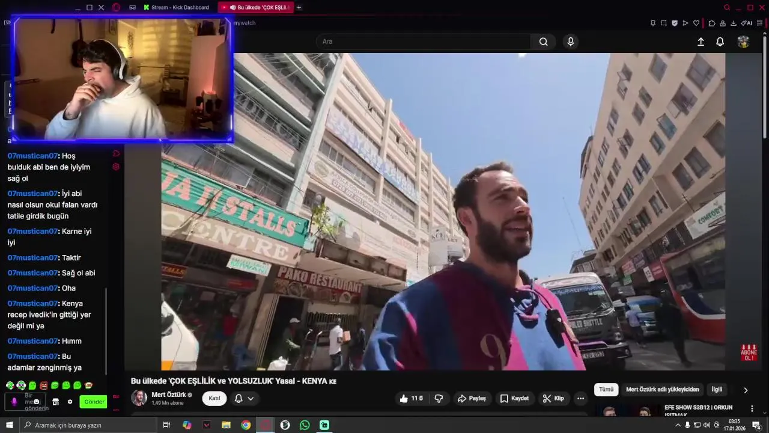Take a snapshot with the browser capture icon

664,23
